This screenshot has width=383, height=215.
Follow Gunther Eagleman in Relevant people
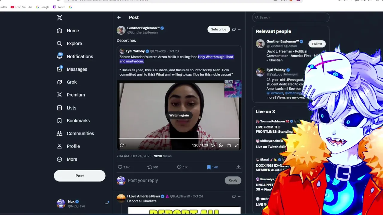[x=317, y=44]
